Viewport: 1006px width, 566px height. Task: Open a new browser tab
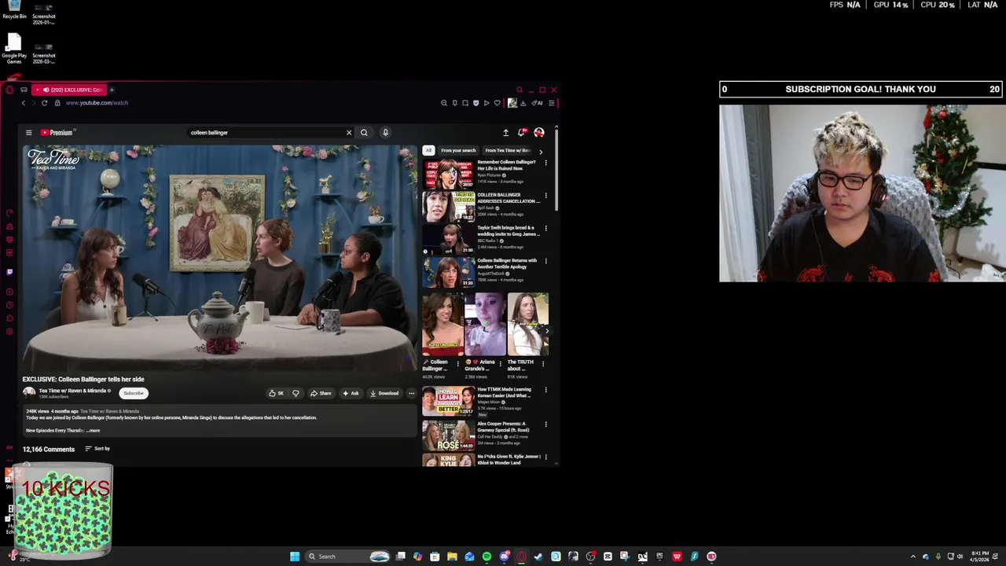click(112, 90)
